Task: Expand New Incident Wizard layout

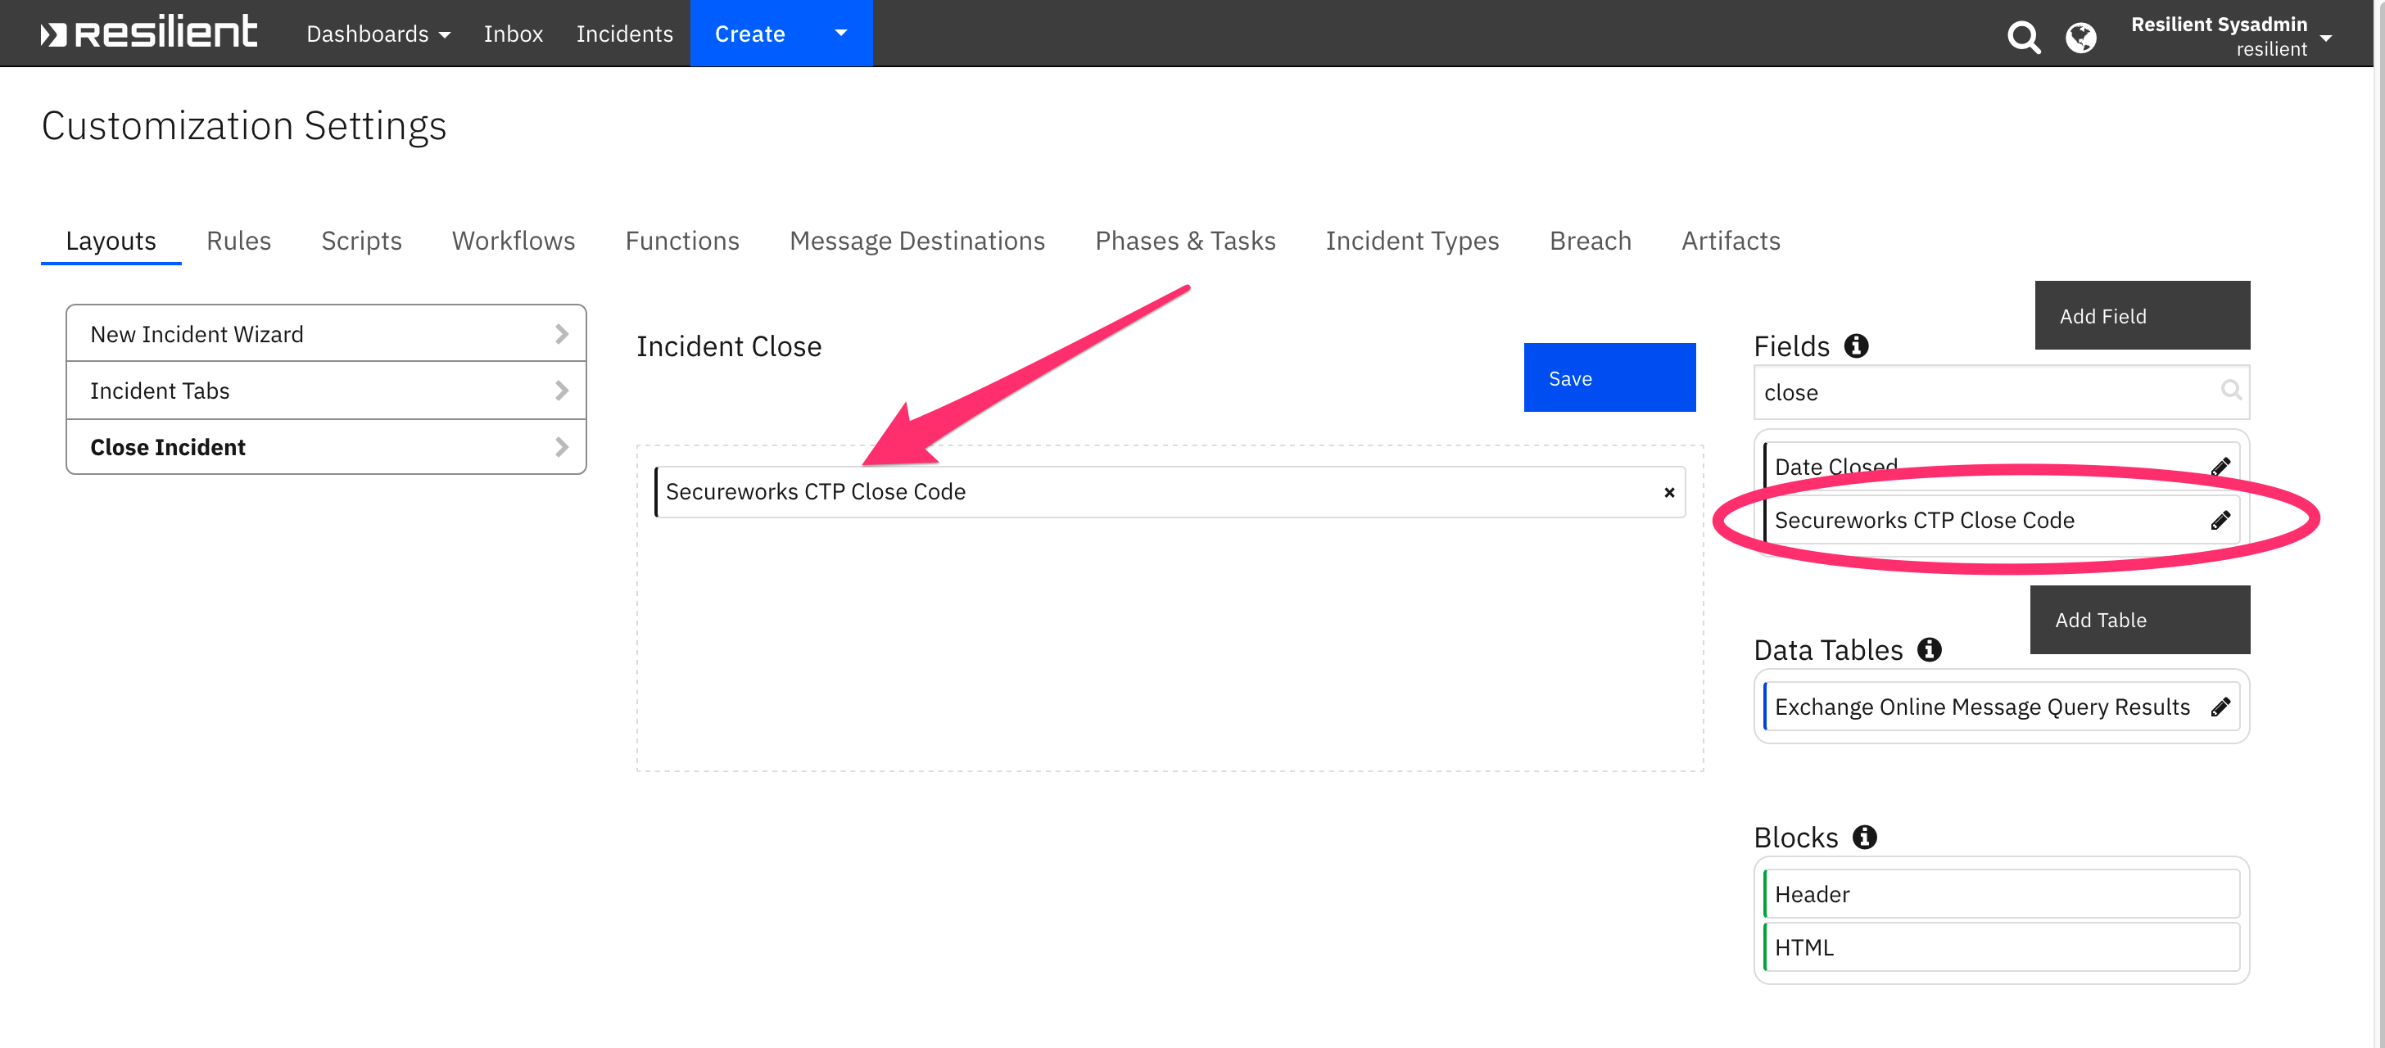Action: coord(326,333)
